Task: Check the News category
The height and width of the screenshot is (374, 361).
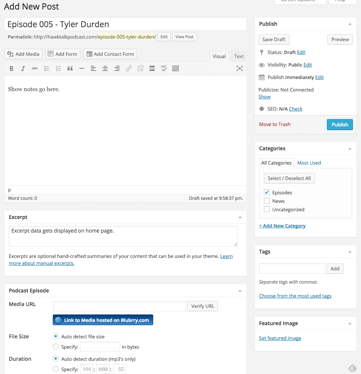Action: pos(267,201)
